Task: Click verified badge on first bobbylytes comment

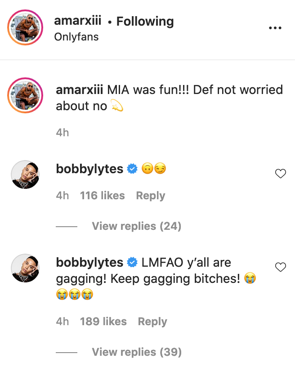Action: (132, 169)
